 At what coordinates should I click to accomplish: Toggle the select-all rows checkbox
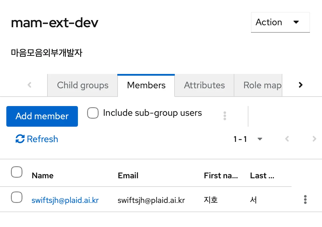[x=17, y=172]
